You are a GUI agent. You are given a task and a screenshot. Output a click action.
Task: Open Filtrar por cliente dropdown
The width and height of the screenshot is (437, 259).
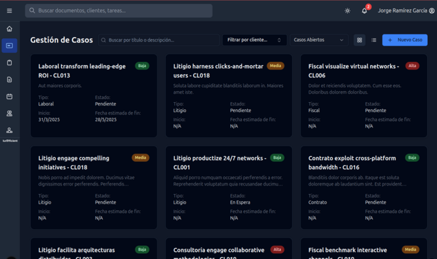coord(254,40)
